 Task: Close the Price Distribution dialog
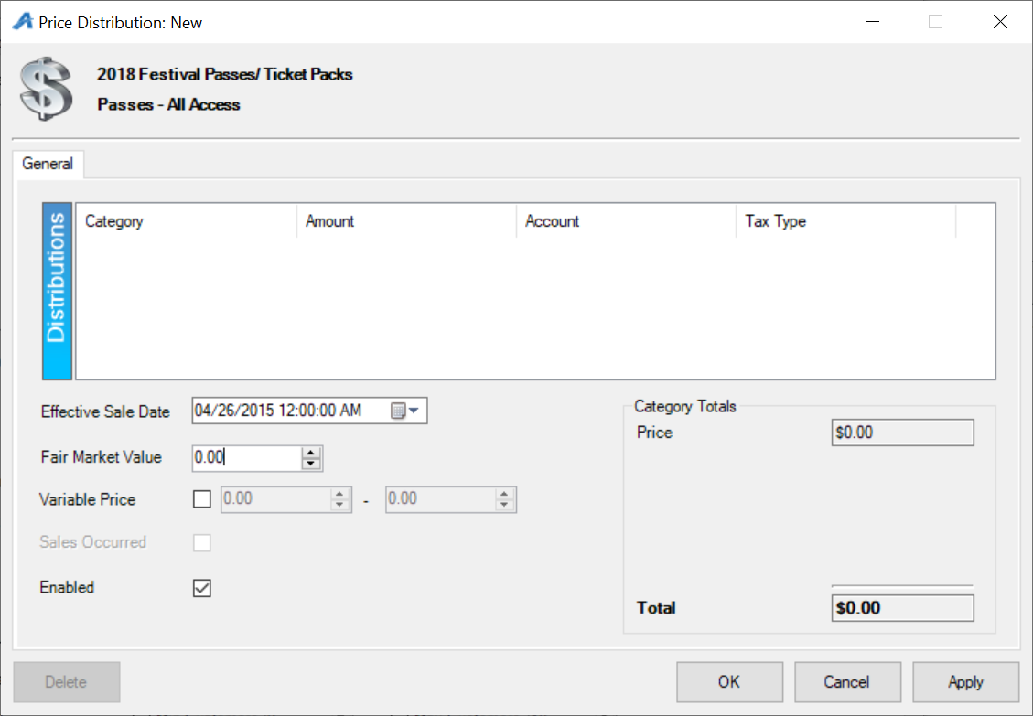coord(1000,22)
